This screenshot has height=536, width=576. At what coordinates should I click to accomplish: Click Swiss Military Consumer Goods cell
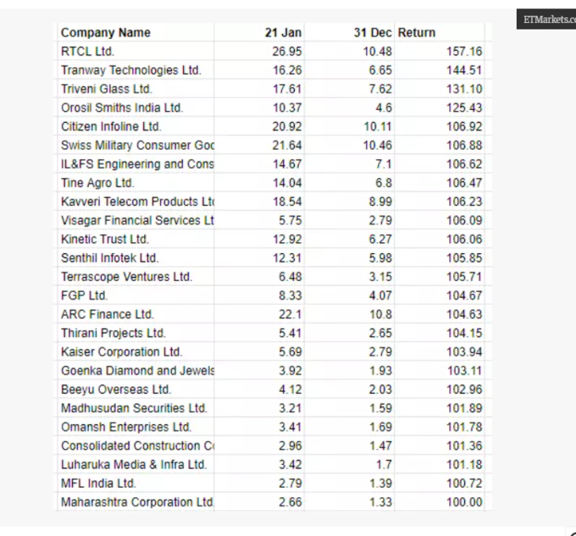pos(138,145)
